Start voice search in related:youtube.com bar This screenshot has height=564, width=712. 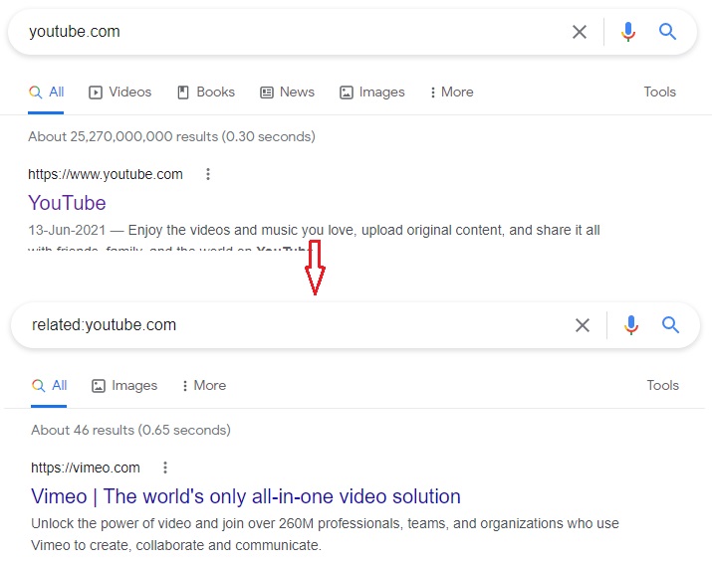[x=631, y=325]
